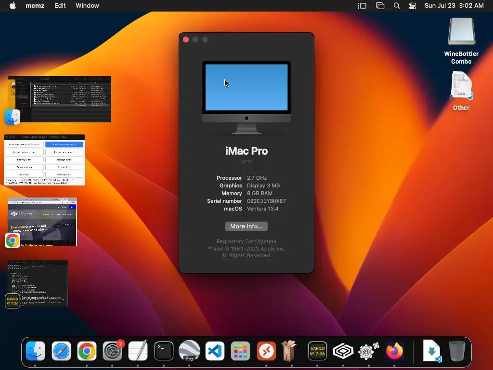The width and height of the screenshot is (493, 370).
Task: Click the "Serial number" label
Action: click(224, 201)
